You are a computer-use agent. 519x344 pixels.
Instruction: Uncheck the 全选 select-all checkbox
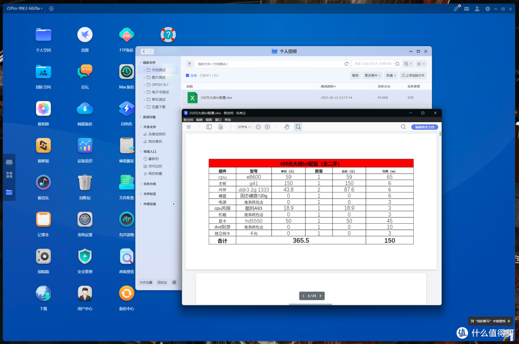[x=187, y=76]
